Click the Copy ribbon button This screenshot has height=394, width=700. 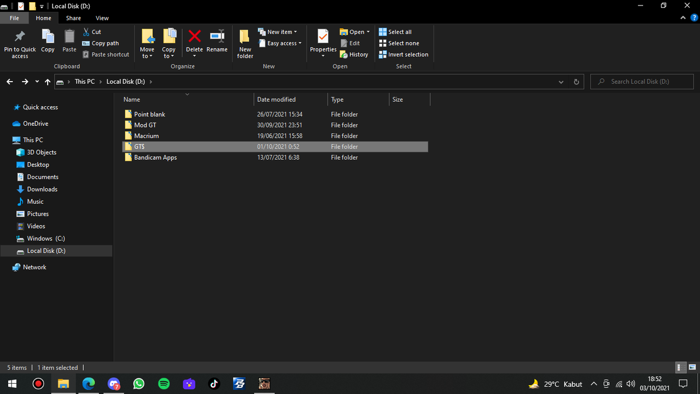coord(48,42)
